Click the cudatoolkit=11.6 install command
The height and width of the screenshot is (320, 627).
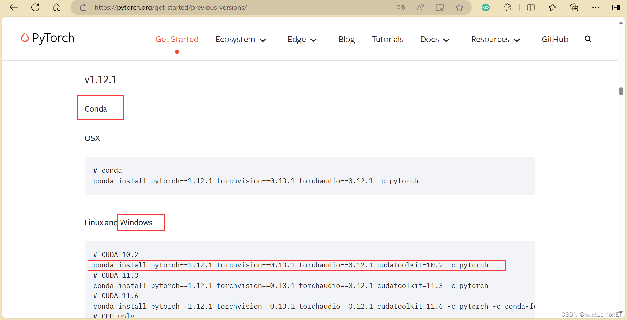coord(314,306)
